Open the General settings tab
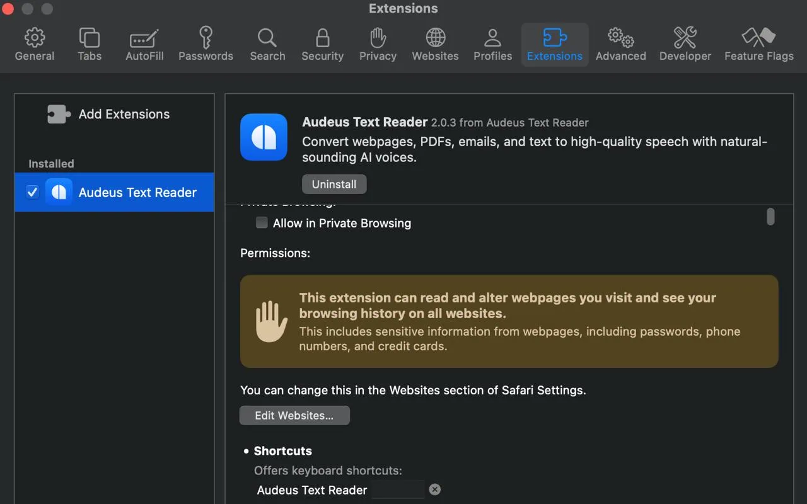The height and width of the screenshot is (504, 807). (35, 44)
